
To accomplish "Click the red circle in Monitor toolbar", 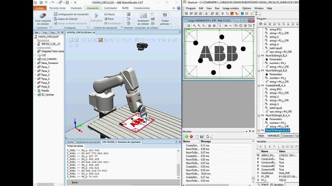I will (x=191, y=137).
